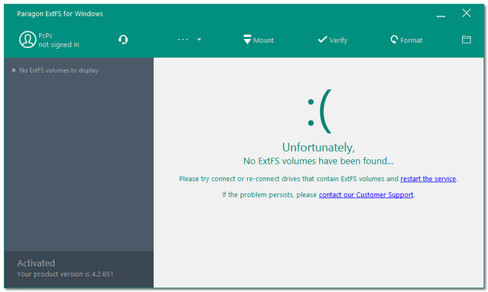Click the Verify checkmark icon

[x=322, y=40]
